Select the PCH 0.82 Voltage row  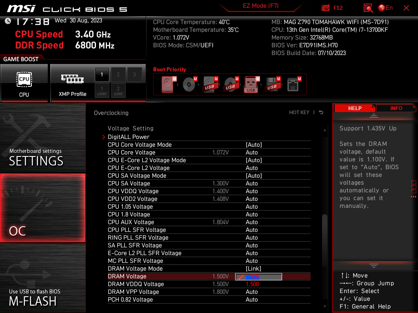point(209,299)
